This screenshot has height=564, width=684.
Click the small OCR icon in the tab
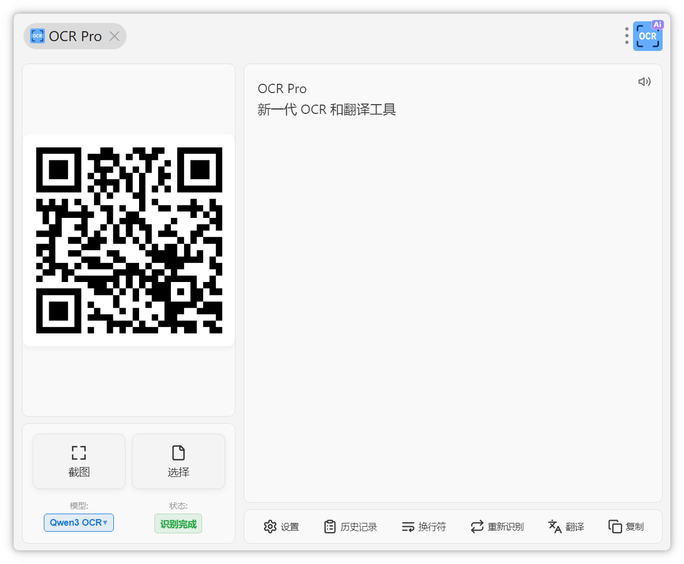pos(37,36)
